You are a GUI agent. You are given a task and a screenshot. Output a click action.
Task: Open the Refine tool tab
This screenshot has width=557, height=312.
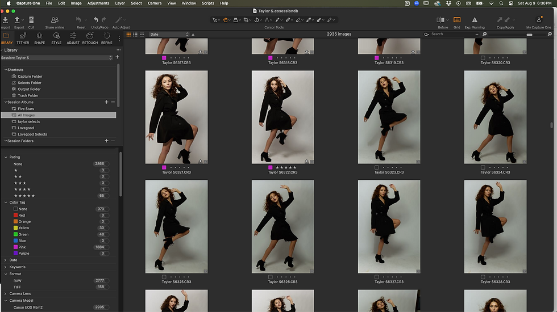[107, 38]
